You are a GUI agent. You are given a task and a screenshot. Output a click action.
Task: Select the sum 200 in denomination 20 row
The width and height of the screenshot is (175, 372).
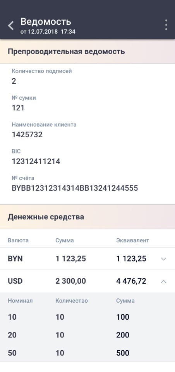(x=123, y=335)
